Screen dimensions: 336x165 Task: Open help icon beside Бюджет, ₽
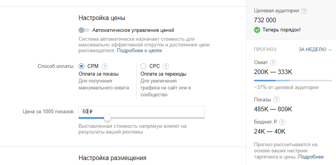[282, 122]
